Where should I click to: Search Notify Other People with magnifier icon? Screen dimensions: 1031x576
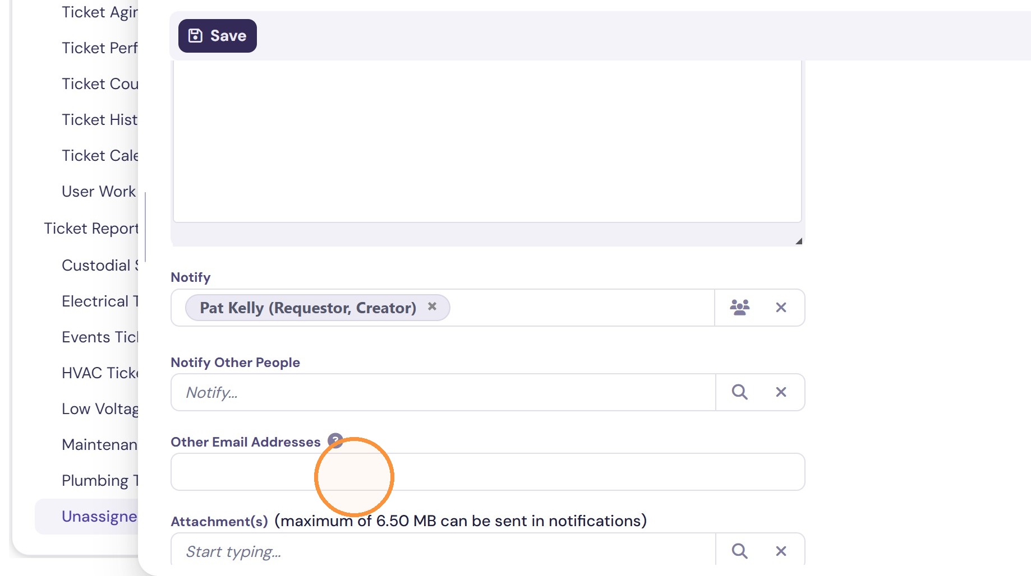(740, 392)
